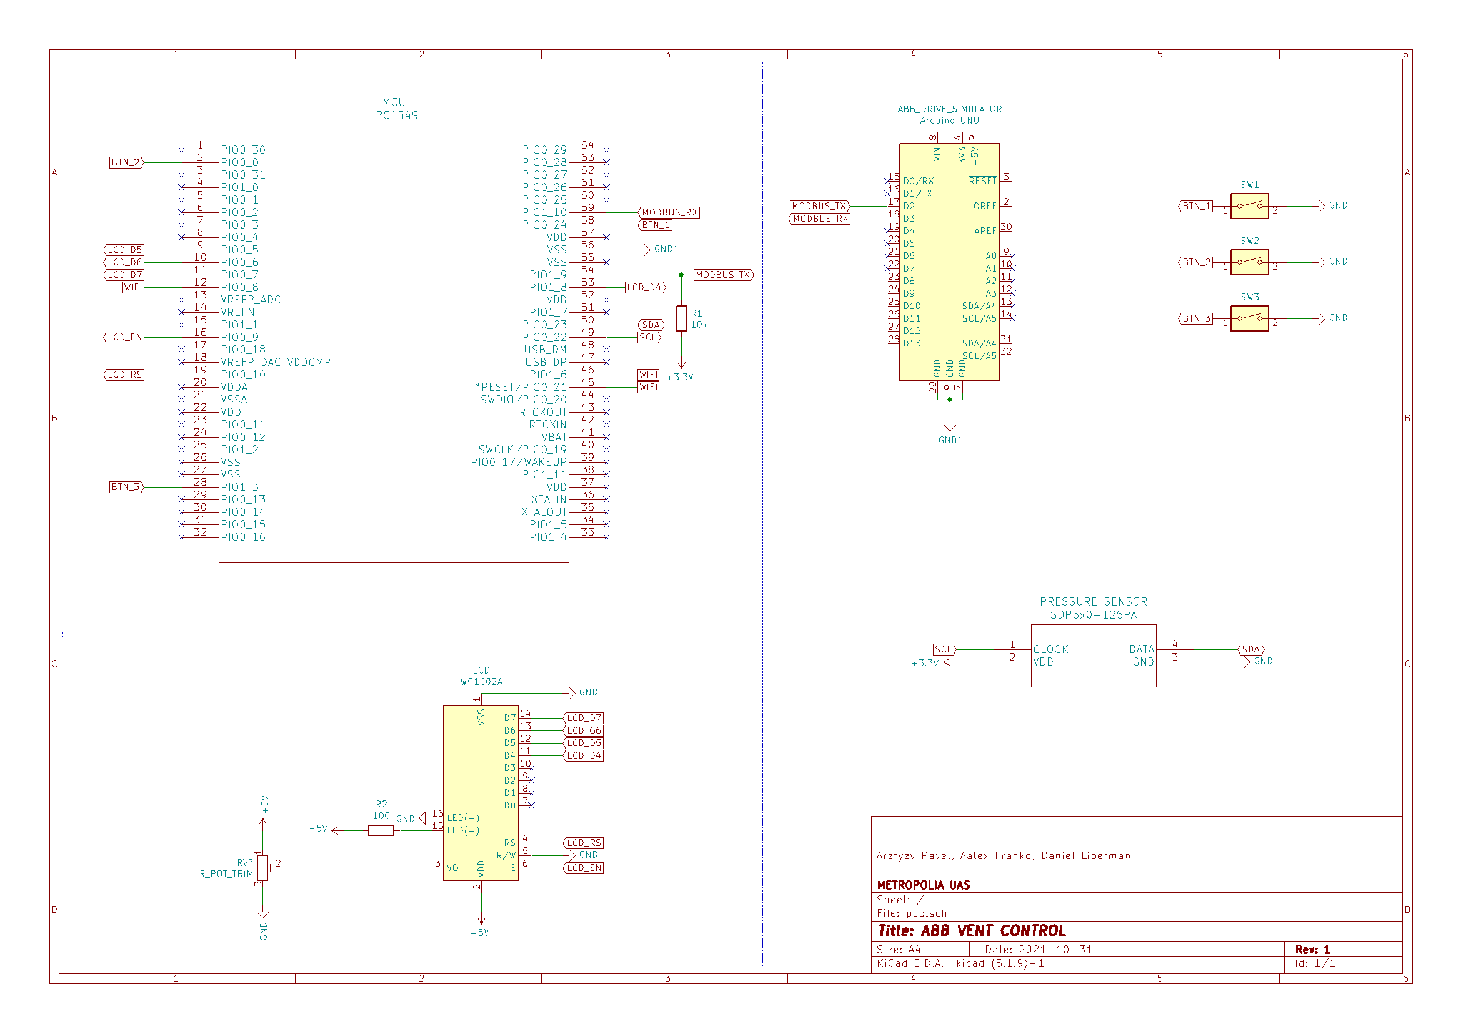1461x1032 pixels.
Task: Click the LPC1549 MCU part name
Action: point(394,115)
